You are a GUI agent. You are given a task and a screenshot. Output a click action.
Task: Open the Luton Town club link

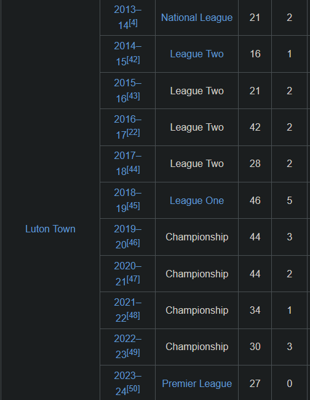click(x=50, y=229)
